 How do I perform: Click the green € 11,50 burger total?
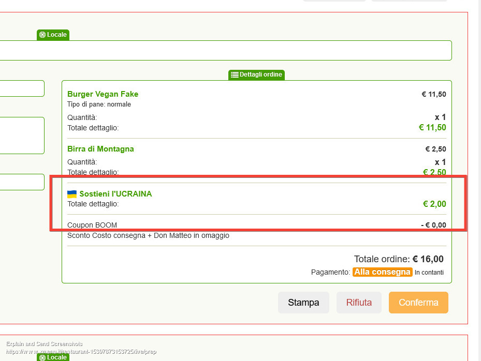[432, 128]
